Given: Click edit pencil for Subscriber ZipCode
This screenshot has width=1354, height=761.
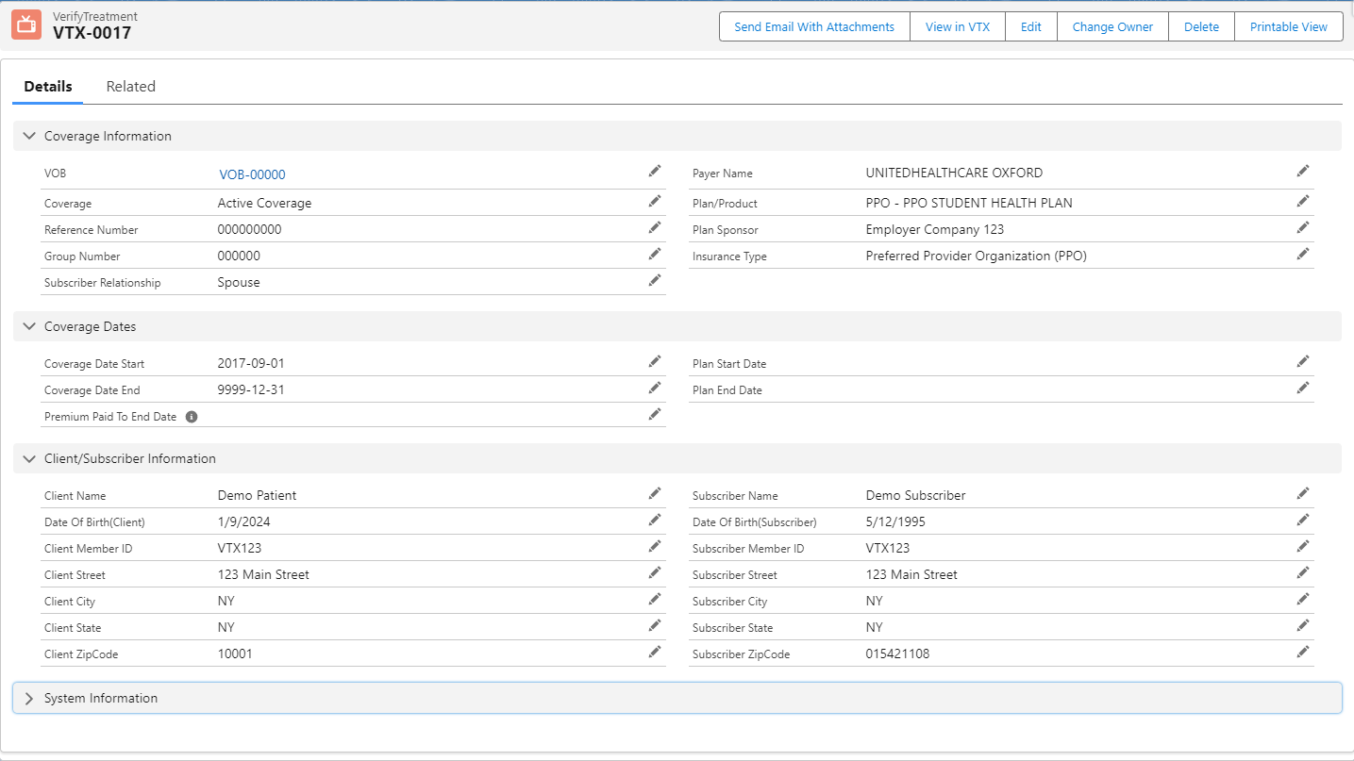Looking at the screenshot, I should (x=1302, y=652).
